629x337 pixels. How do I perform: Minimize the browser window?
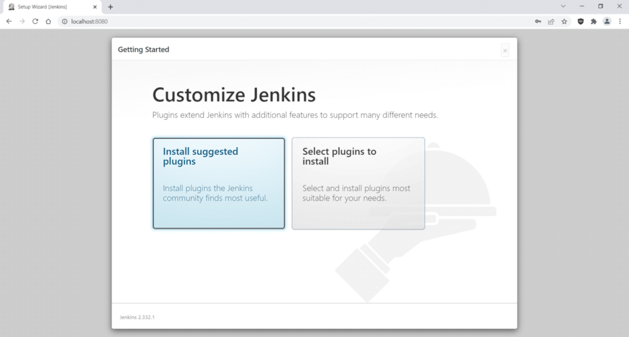pyautogui.click(x=582, y=6)
